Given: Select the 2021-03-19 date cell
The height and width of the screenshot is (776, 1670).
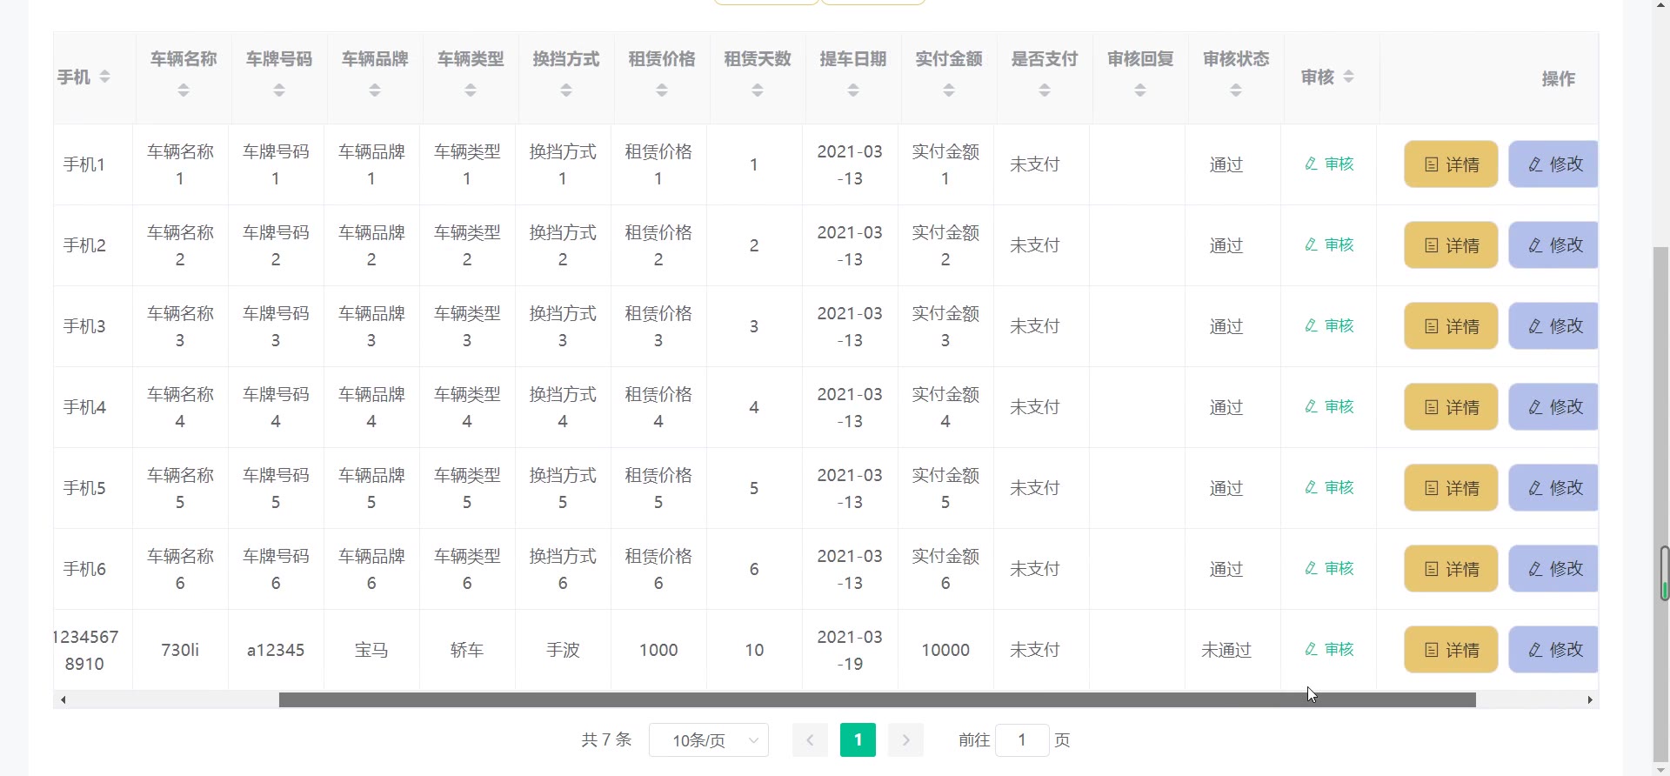Looking at the screenshot, I should pyautogui.click(x=850, y=650).
